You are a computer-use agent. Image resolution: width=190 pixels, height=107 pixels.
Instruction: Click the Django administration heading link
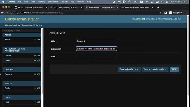click(x=22, y=19)
